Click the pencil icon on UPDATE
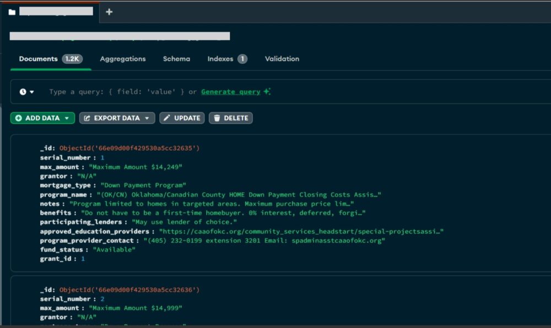551x328 pixels. (x=167, y=118)
